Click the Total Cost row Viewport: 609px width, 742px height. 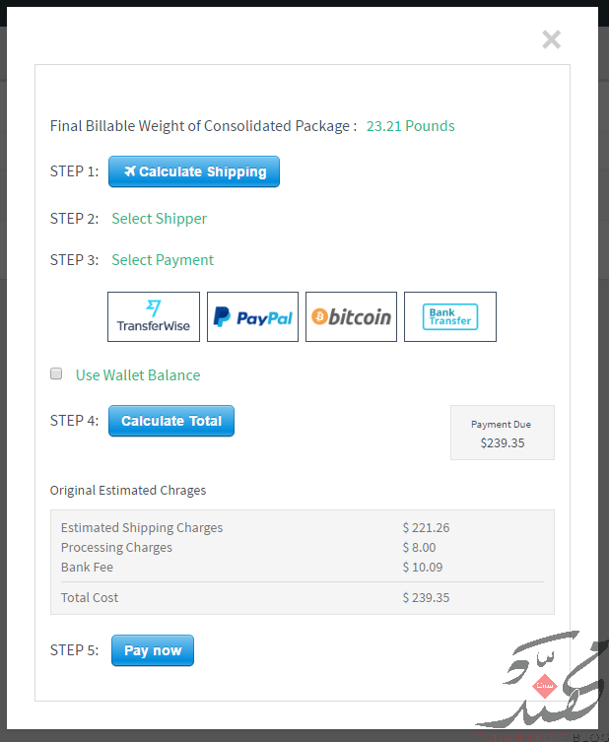point(303,598)
